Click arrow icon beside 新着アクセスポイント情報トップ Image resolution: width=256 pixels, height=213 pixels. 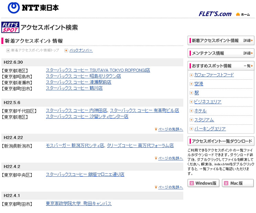(8, 51)
